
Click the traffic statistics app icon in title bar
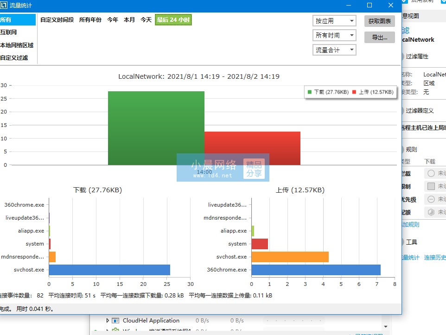(x=4, y=5)
